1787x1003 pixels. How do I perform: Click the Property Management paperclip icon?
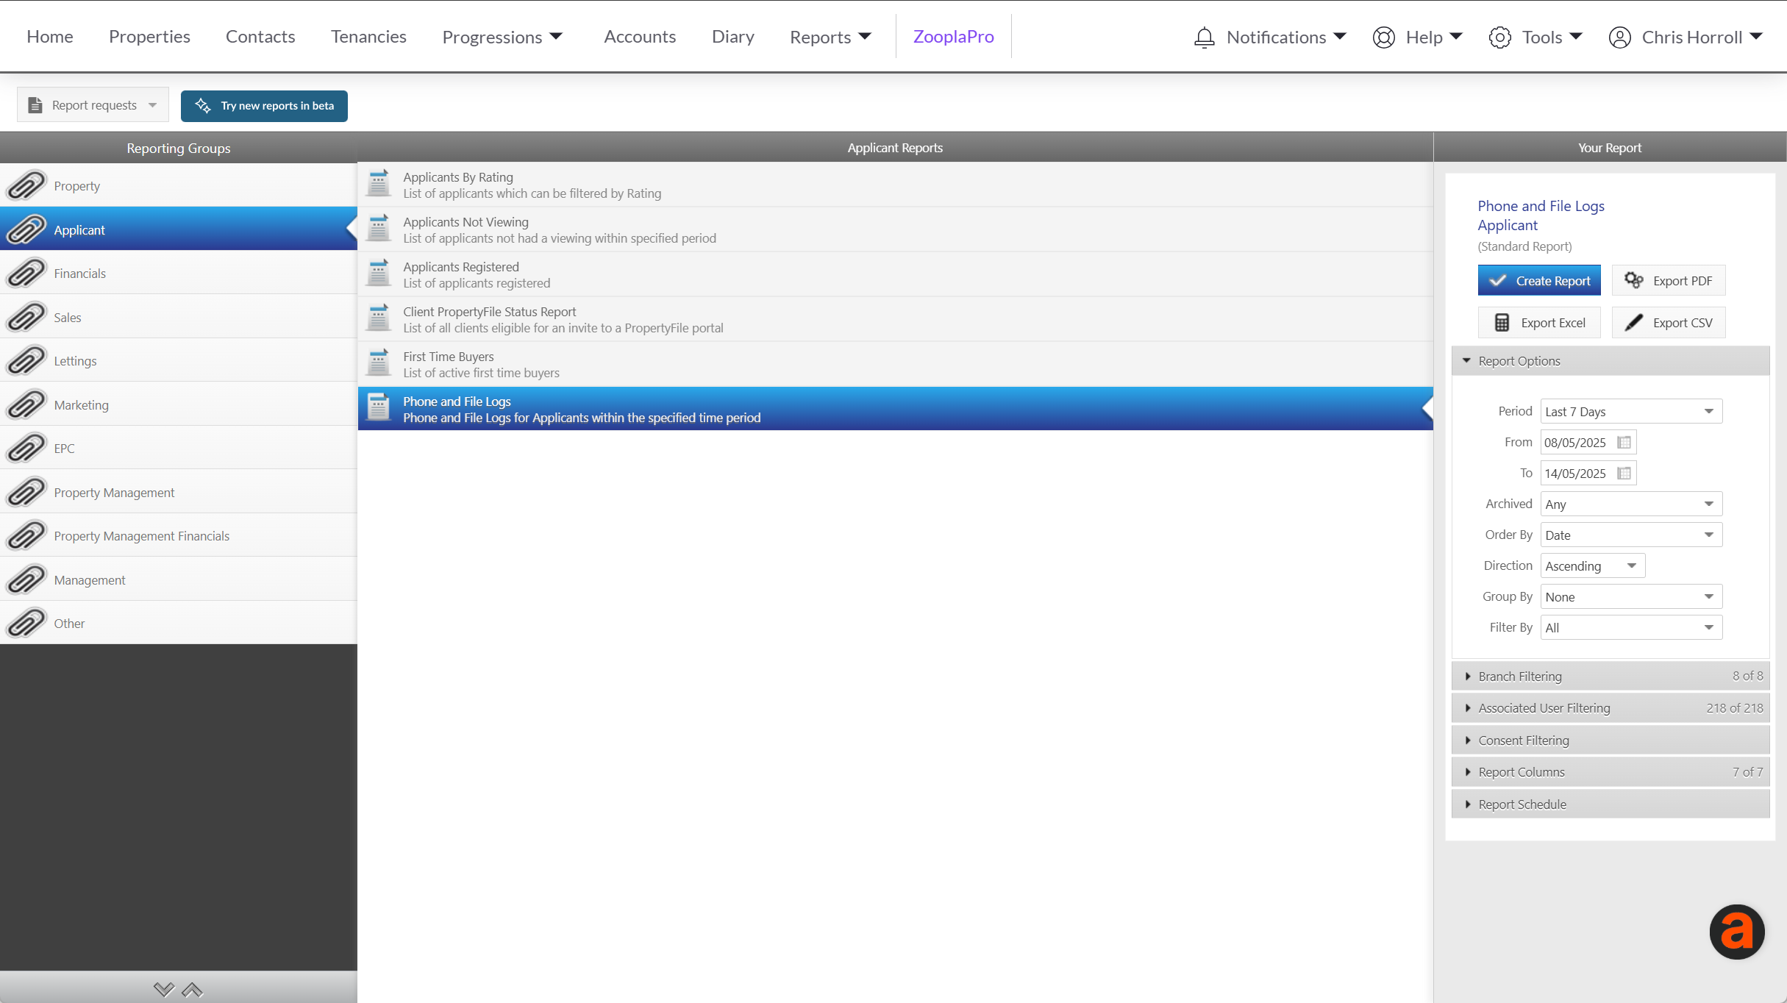[26, 492]
